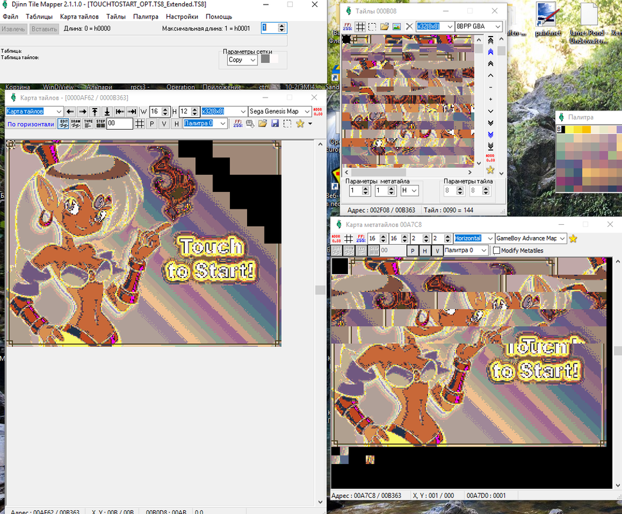Click the selection rectangle icon in Tiles window
This screenshot has width=622, height=514.
pyautogui.click(x=372, y=26)
